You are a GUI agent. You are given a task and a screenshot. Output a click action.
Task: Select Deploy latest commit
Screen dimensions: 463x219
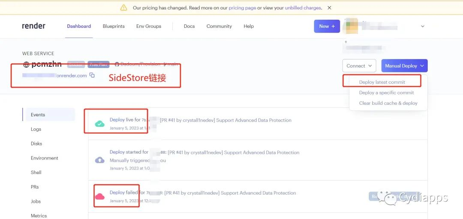coord(382,82)
